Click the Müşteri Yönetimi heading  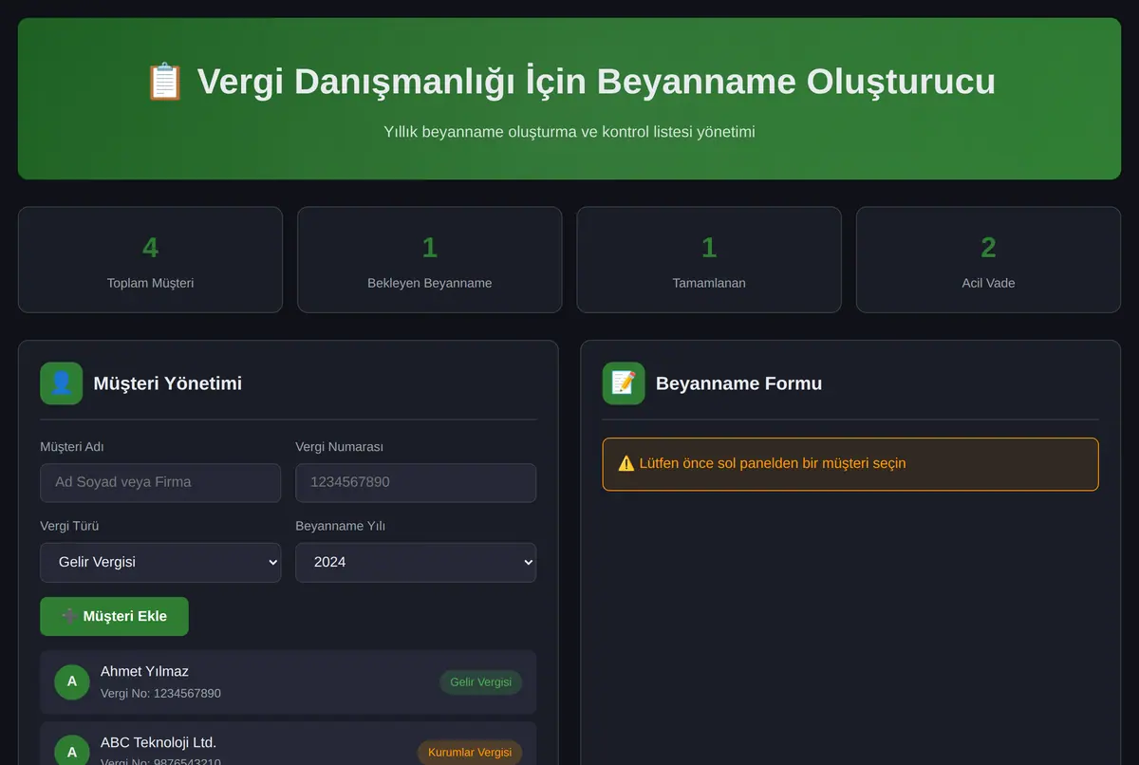(168, 383)
